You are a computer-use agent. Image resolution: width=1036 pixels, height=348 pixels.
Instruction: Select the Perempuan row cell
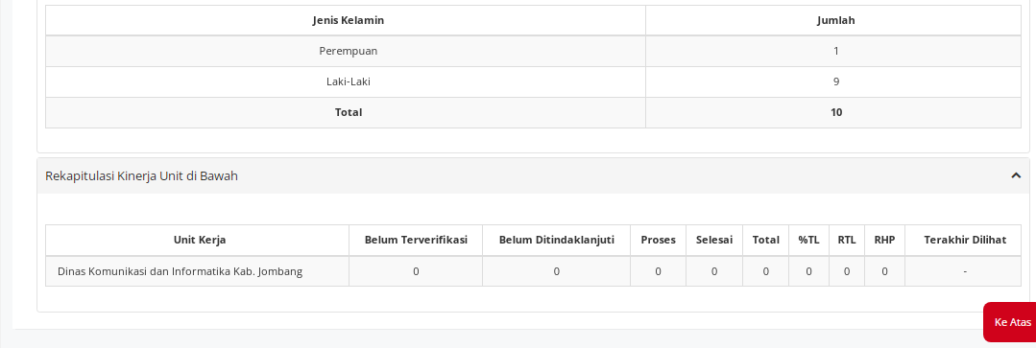[x=349, y=51]
